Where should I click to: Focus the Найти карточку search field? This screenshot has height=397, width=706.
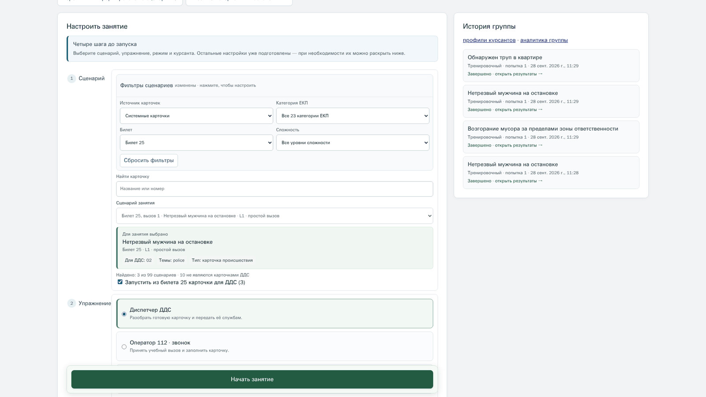(x=274, y=189)
